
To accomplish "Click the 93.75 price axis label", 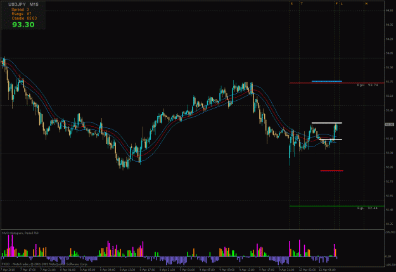I will point(389,82).
